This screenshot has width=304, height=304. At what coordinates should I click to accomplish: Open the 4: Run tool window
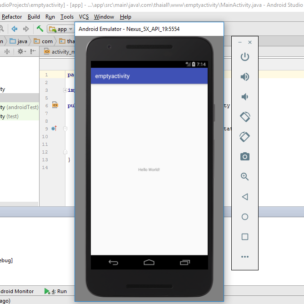click(x=55, y=291)
